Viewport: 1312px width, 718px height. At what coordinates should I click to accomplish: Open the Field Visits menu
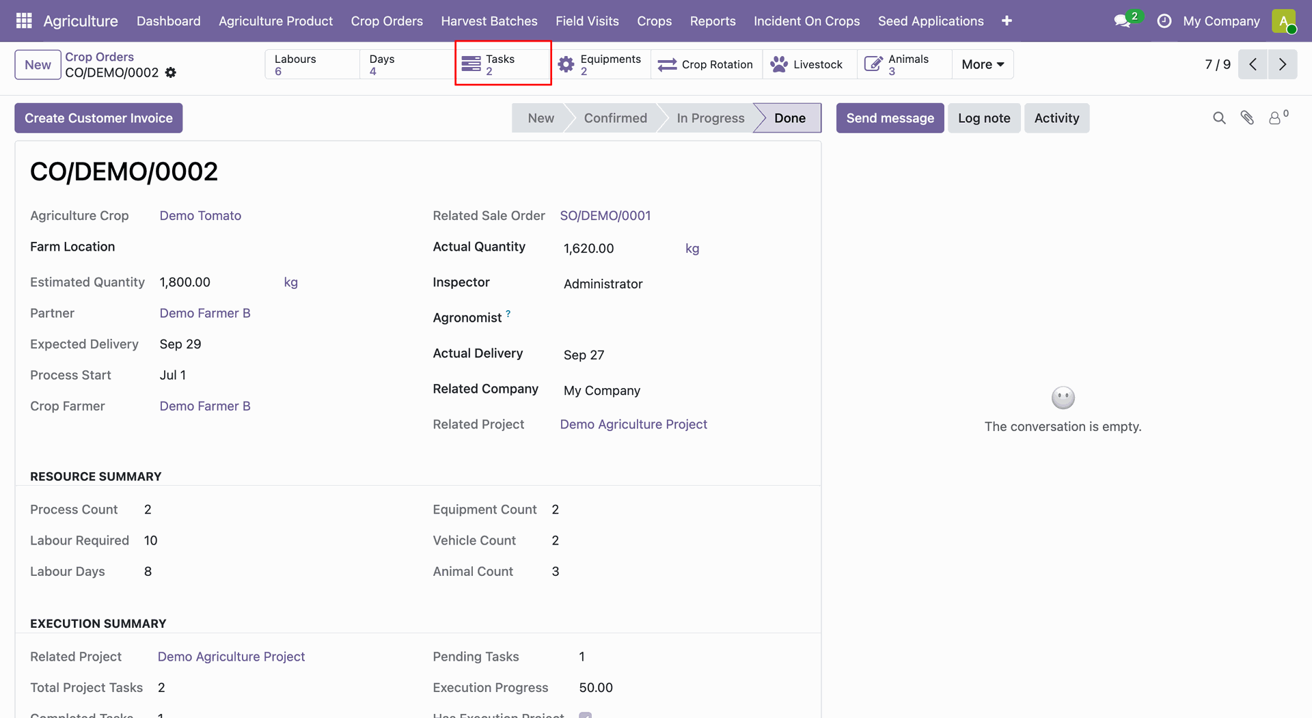click(587, 21)
